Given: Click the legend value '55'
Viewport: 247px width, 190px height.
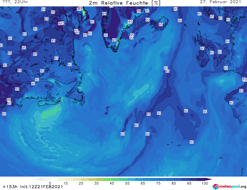Looking at the screenshot, I should coord(127,183).
